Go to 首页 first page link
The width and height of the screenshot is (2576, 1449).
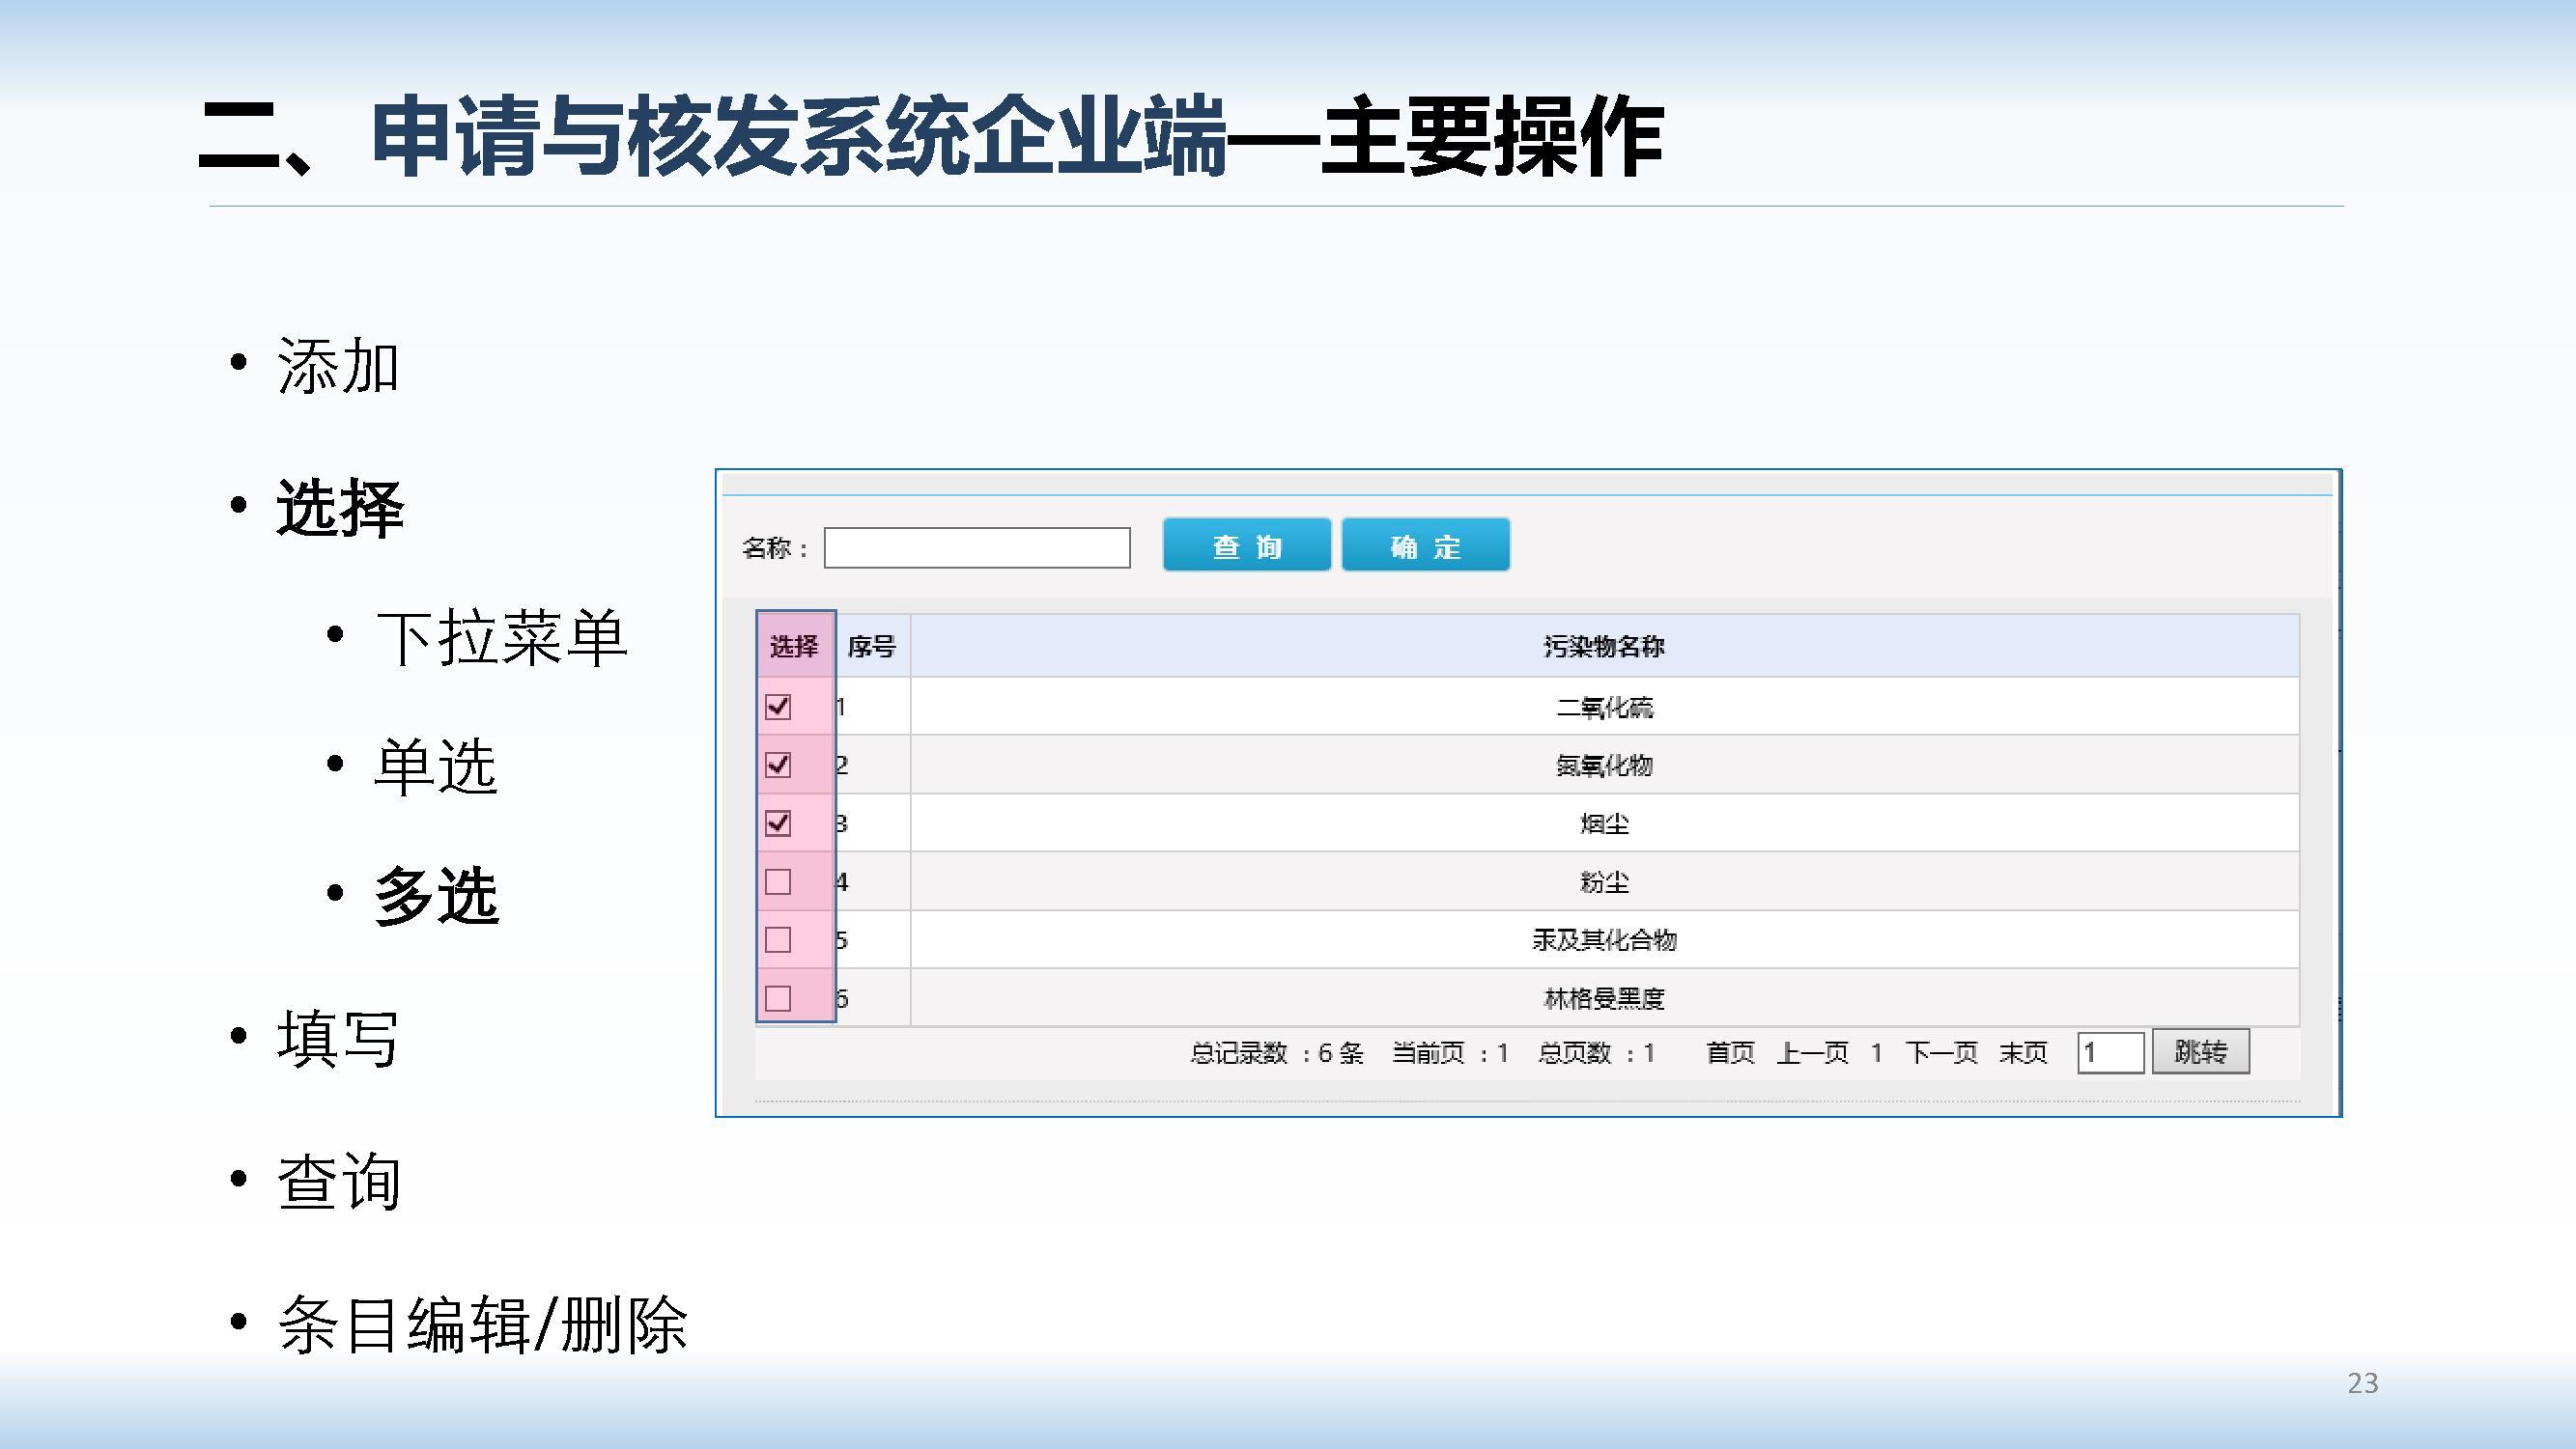pyautogui.click(x=1730, y=1052)
